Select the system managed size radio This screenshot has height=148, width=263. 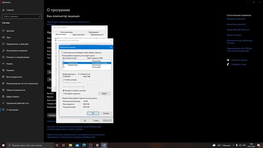point(63,90)
